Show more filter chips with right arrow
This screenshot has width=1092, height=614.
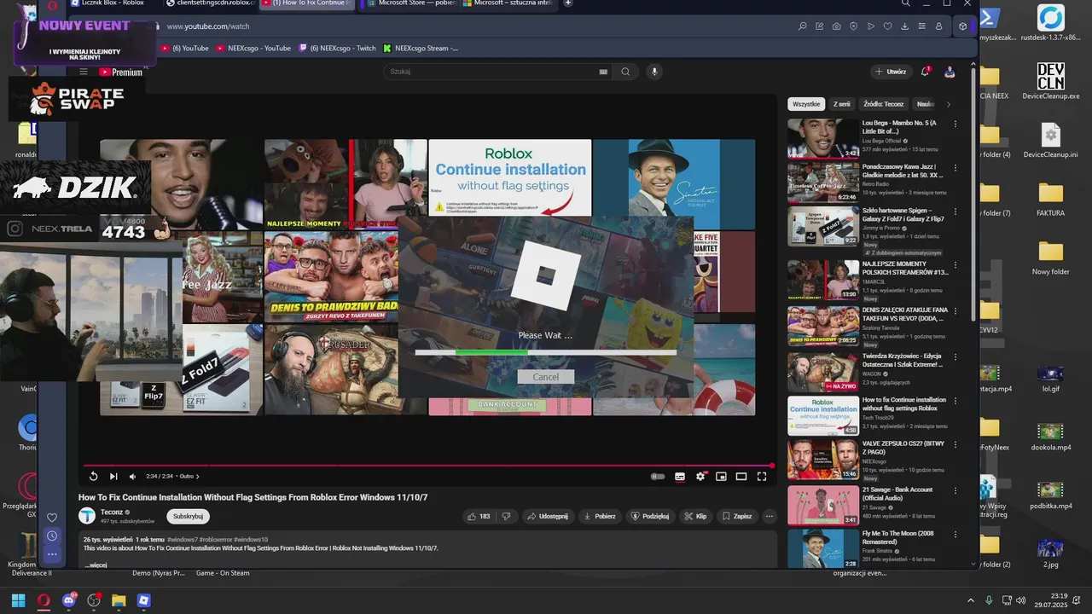click(x=949, y=104)
